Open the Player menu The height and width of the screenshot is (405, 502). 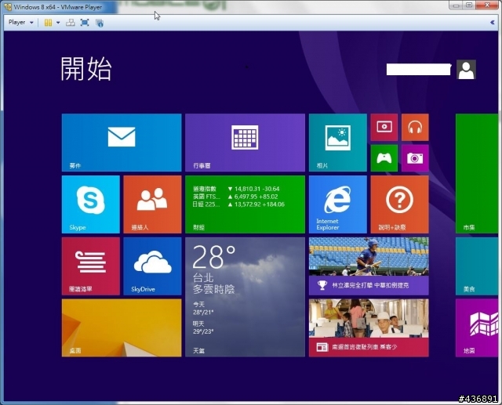pyautogui.click(x=20, y=23)
